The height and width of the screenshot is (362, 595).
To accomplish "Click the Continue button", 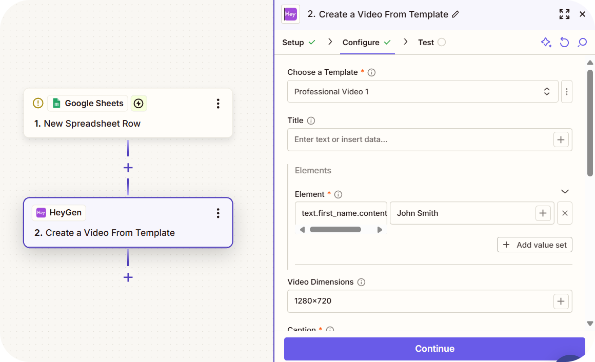I will tap(434, 349).
